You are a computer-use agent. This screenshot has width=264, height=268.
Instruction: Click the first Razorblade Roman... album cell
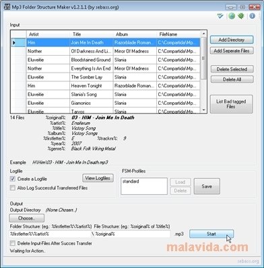click(x=135, y=42)
